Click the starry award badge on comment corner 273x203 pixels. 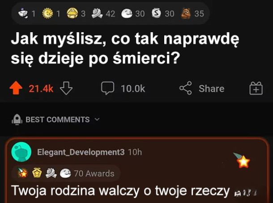pos(242,161)
